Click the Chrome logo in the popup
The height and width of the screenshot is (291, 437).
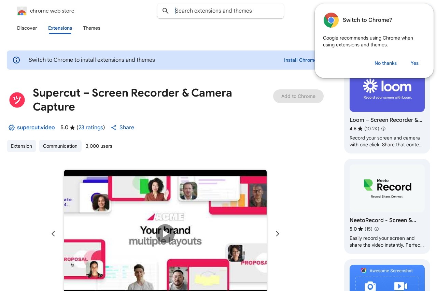331,20
